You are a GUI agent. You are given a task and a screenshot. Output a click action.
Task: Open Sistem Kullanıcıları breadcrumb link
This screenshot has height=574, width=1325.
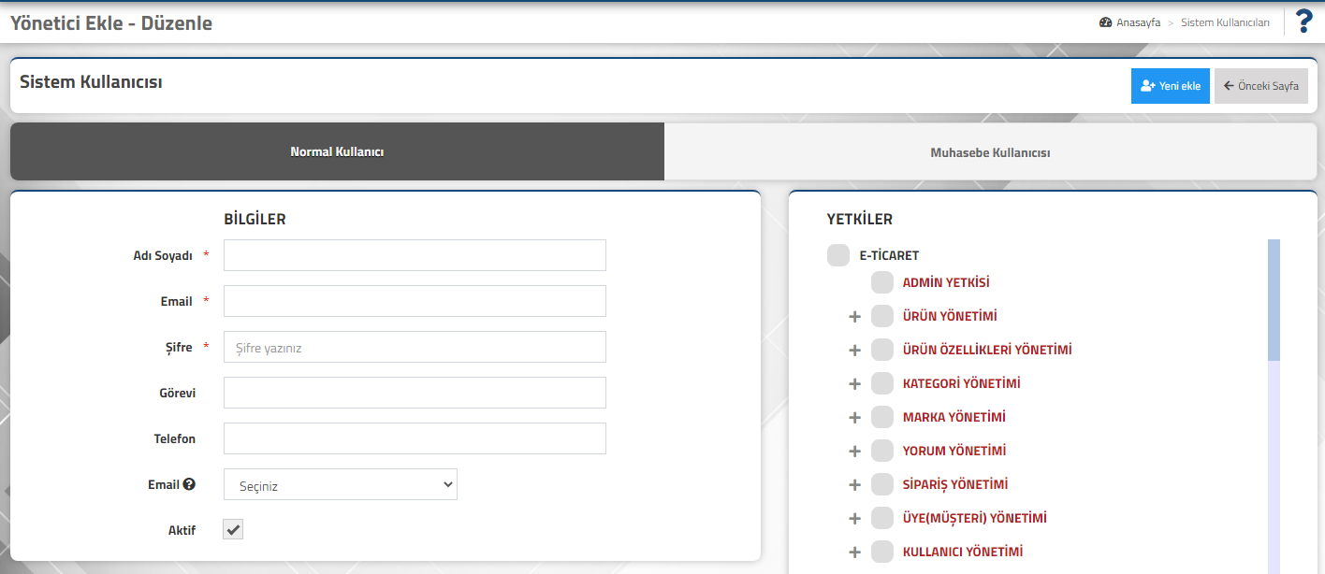point(1225,22)
